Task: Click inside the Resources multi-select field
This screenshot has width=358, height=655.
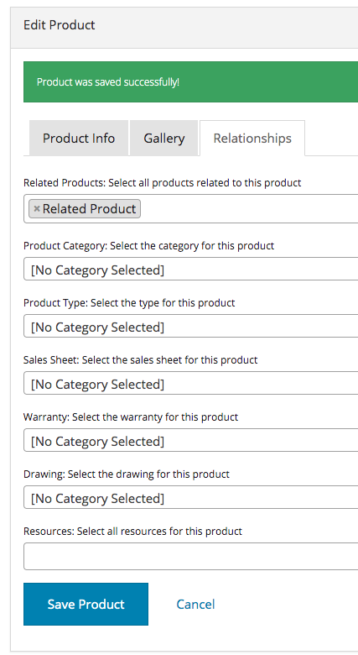Action: pyautogui.click(x=190, y=557)
